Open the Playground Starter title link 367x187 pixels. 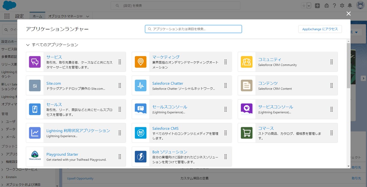coord(62,154)
